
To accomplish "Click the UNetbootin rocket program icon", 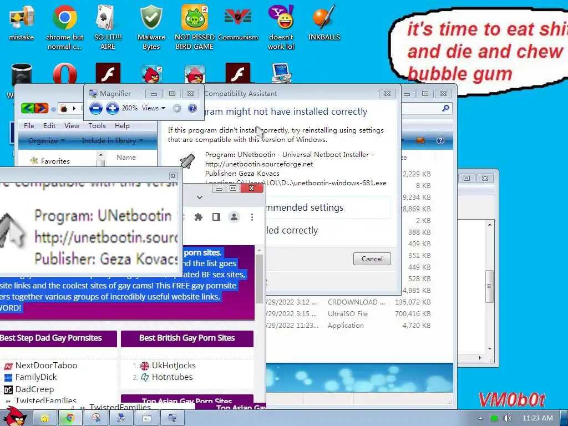I will [187, 161].
